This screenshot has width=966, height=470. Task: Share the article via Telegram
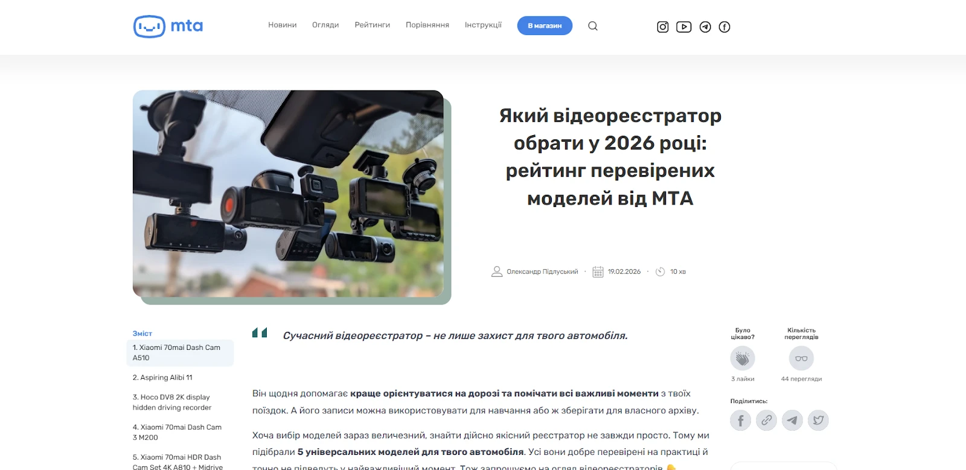pyautogui.click(x=792, y=420)
